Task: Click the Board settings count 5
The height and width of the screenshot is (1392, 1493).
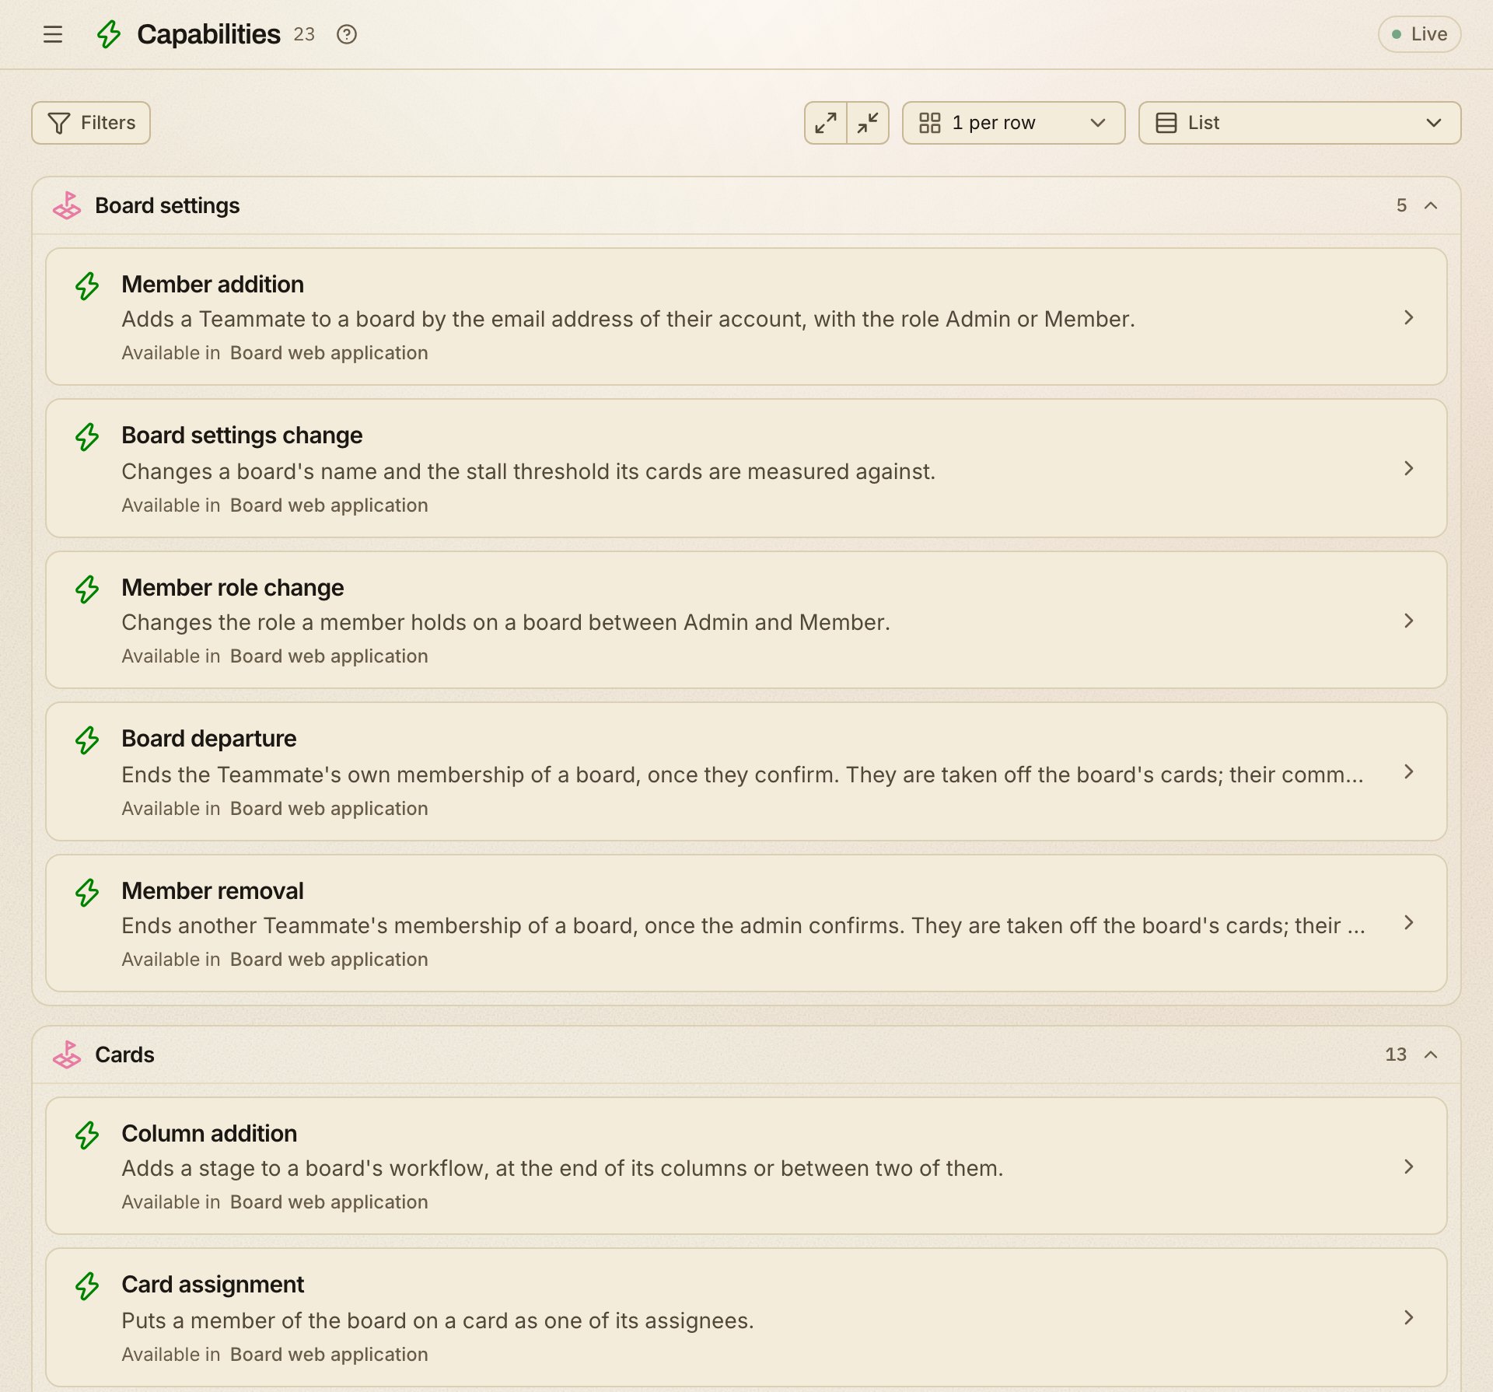Action: click(1401, 205)
